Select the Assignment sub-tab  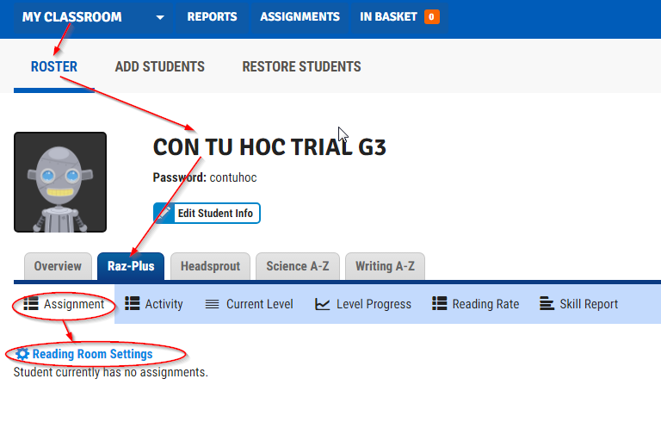[64, 304]
